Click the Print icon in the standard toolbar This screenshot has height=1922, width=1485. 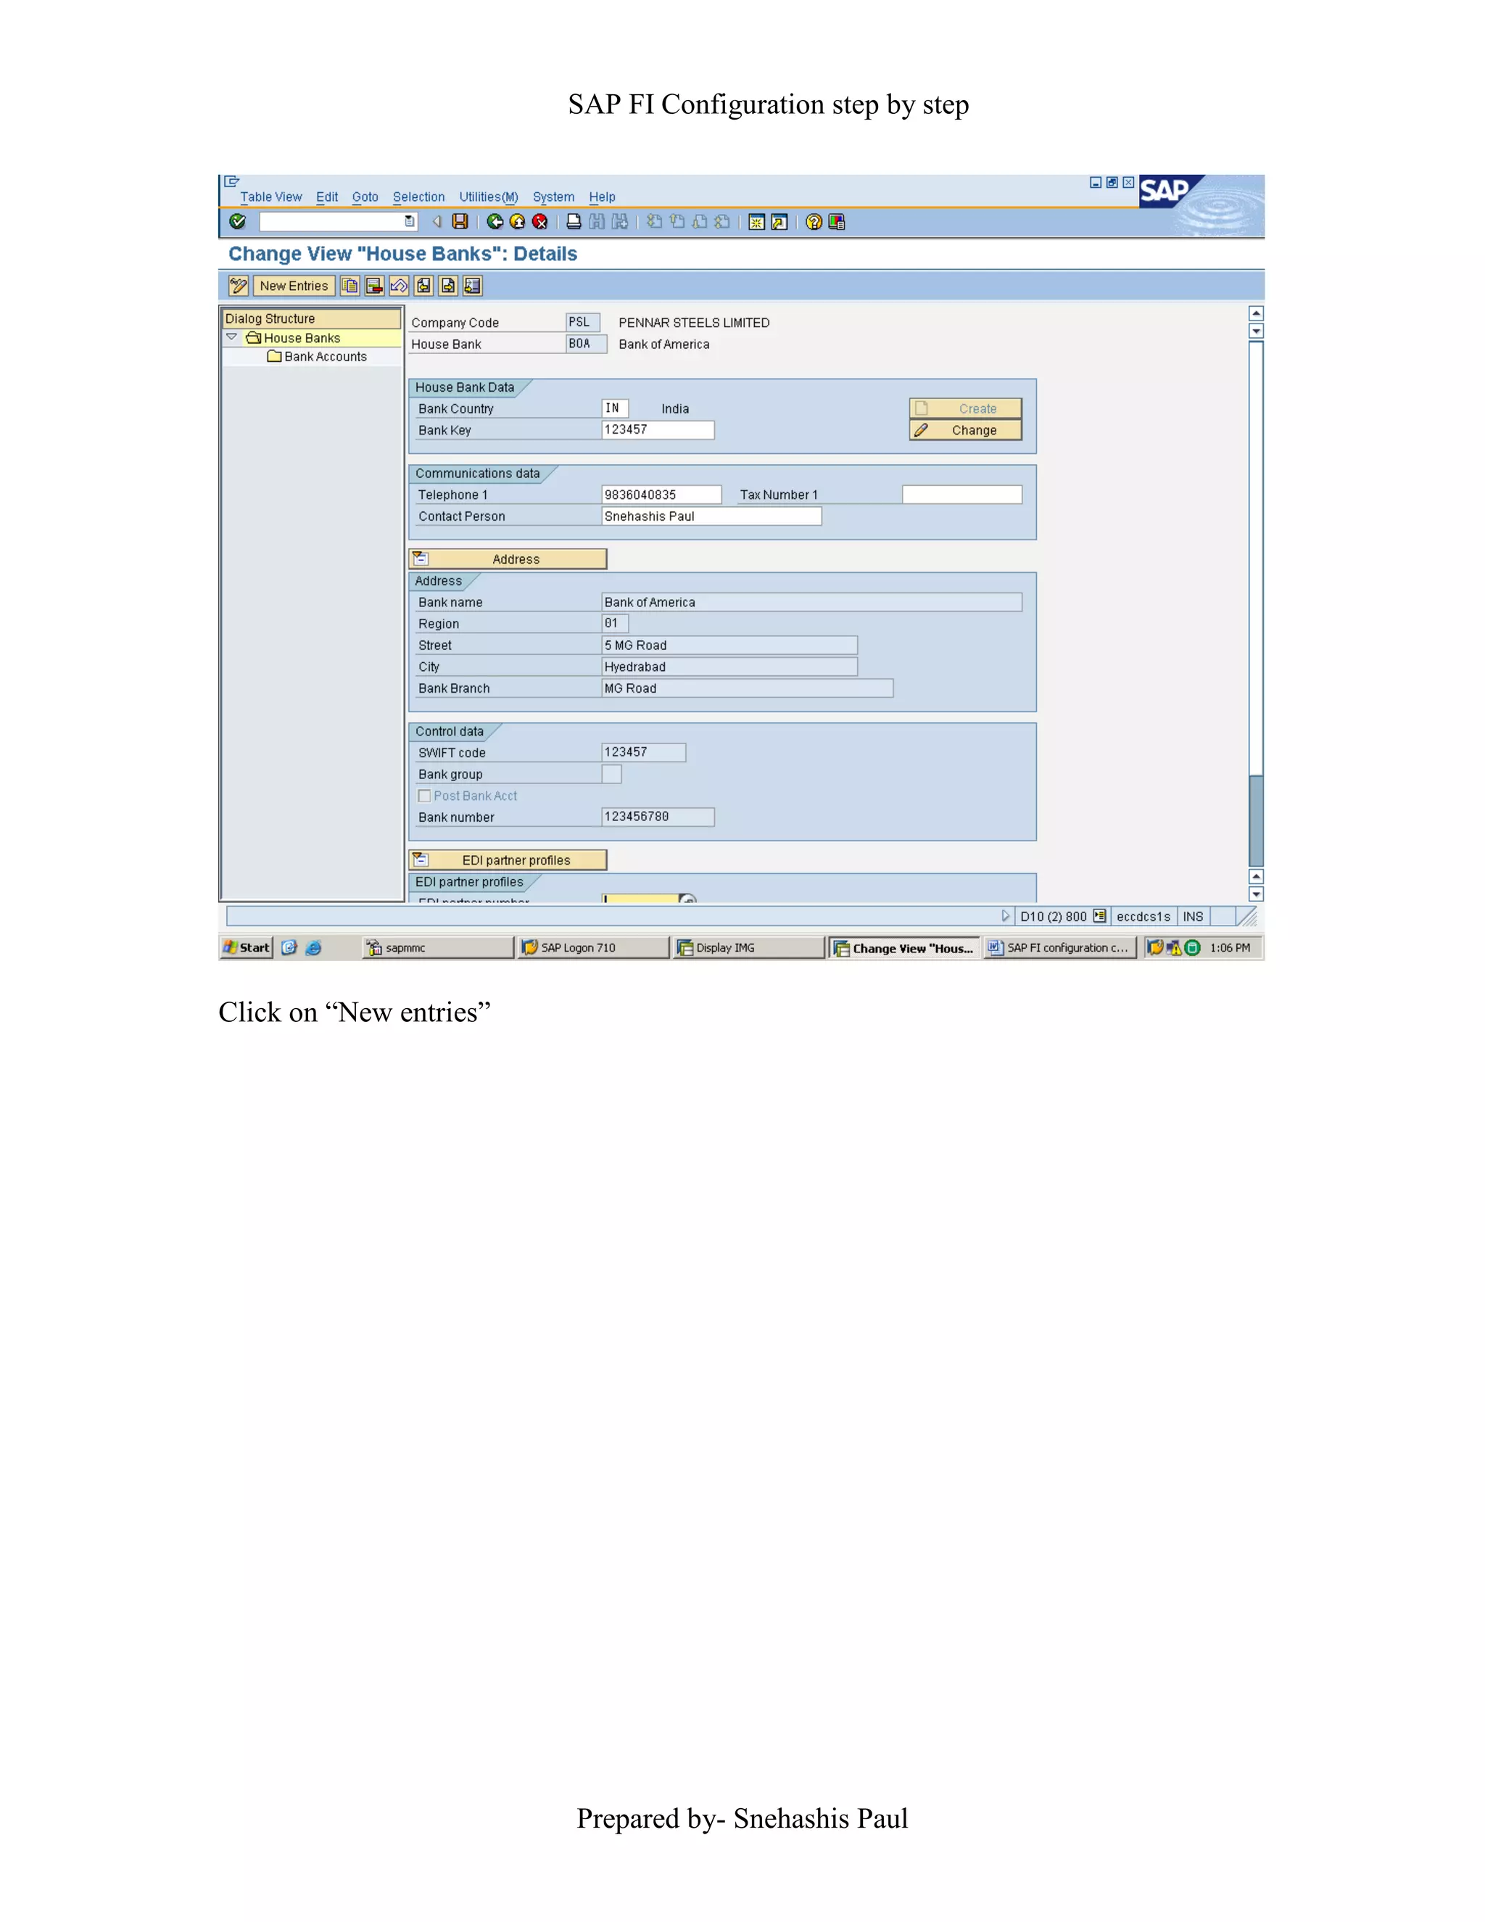coord(574,222)
